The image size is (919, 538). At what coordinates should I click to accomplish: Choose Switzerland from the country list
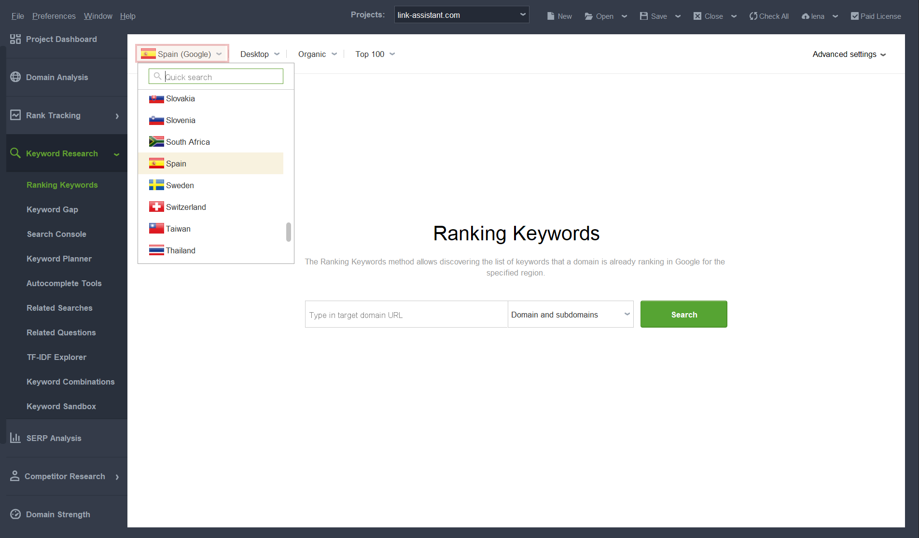tap(186, 207)
